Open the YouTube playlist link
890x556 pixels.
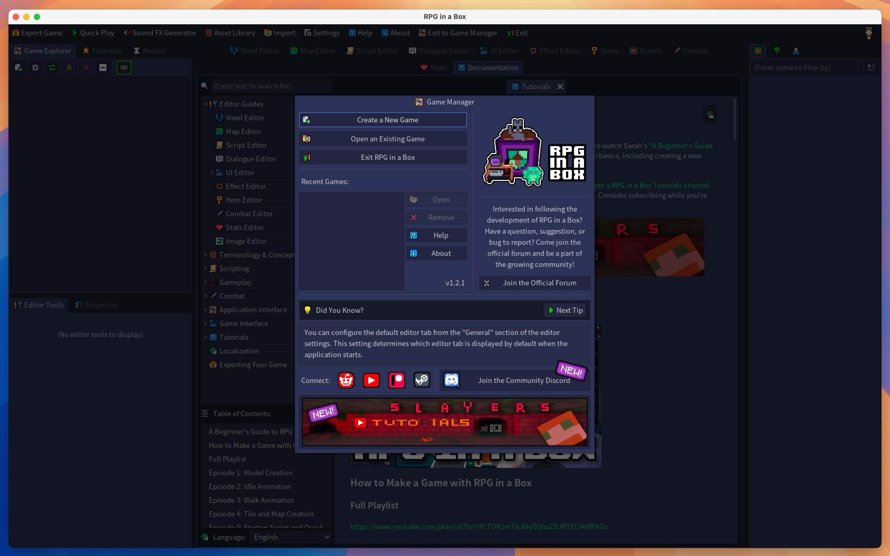pyautogui.click(x=479, y=527)
